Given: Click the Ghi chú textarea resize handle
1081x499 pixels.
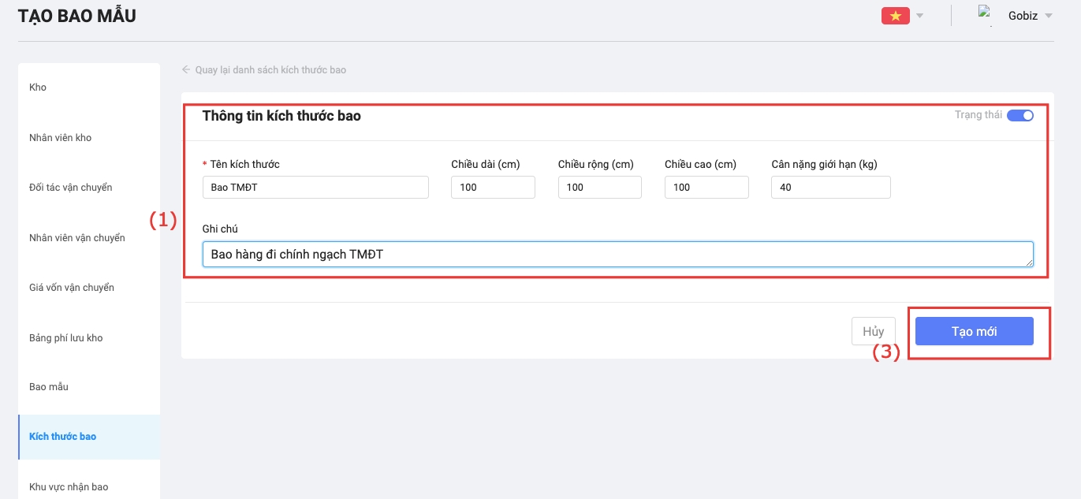Looking at the screenshot, I should tap(1029, 263).
